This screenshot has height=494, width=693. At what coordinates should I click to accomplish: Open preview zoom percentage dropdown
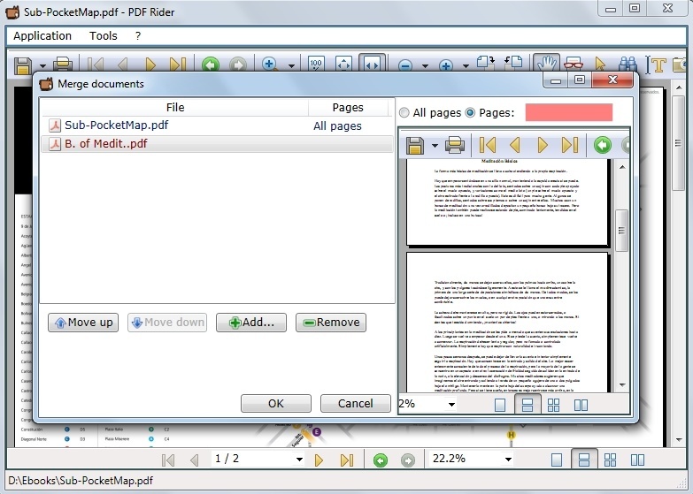pos(451,404)
